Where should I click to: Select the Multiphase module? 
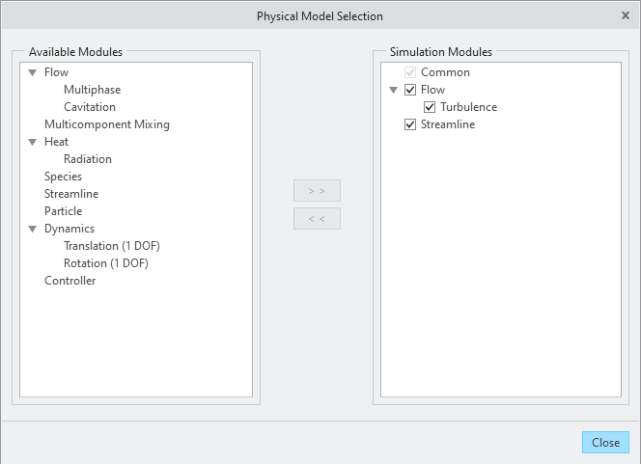(x=92, y=90)
